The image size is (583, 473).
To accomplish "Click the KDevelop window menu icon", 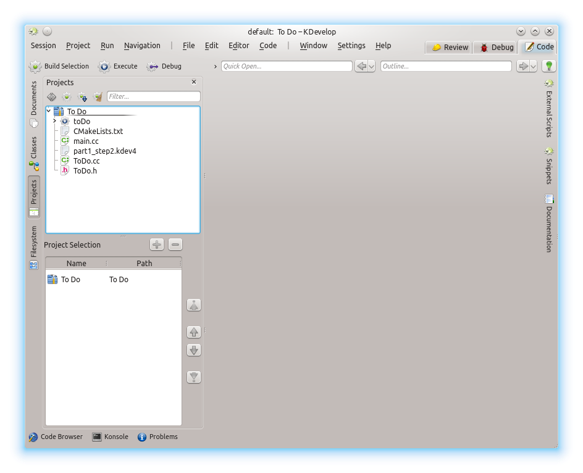I will pyautogui.click(x=33, y=31).
